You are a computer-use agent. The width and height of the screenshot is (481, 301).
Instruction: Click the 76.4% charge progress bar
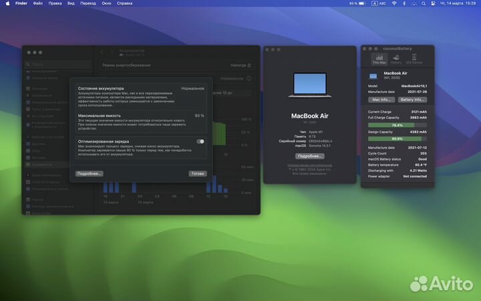tap(397, 125)
